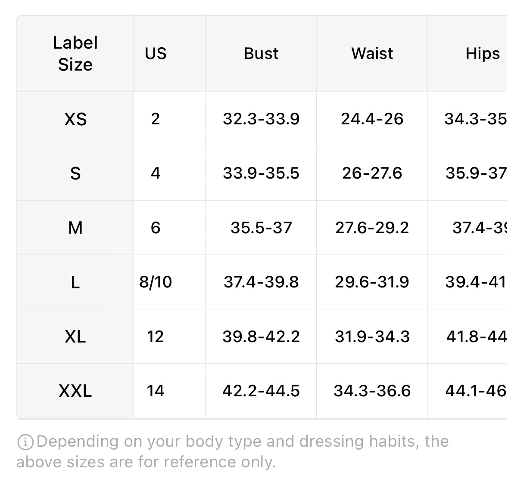The height and width of the screenshot is (491, 508).
Task: Click the waist value 34.3-36.6
Action: click(372, 391)
